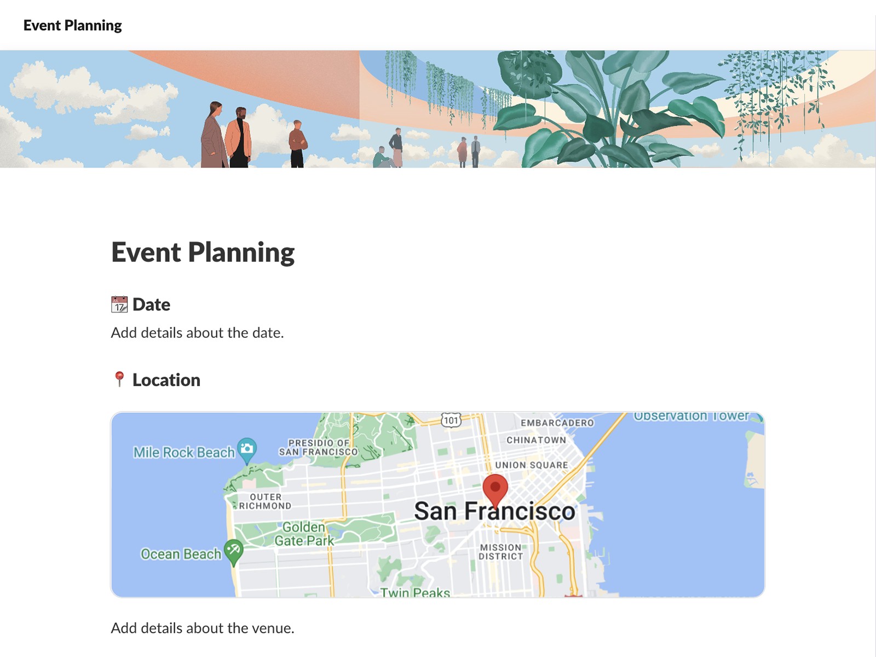Click the Outer Richmond map label

tap(266, 502)
